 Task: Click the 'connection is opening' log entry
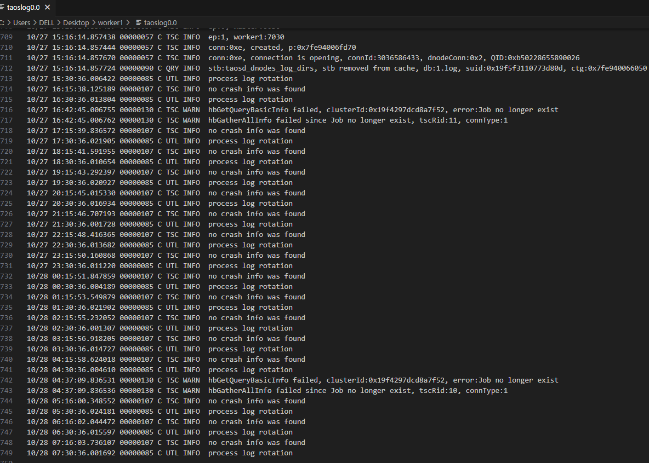(394, 57)
